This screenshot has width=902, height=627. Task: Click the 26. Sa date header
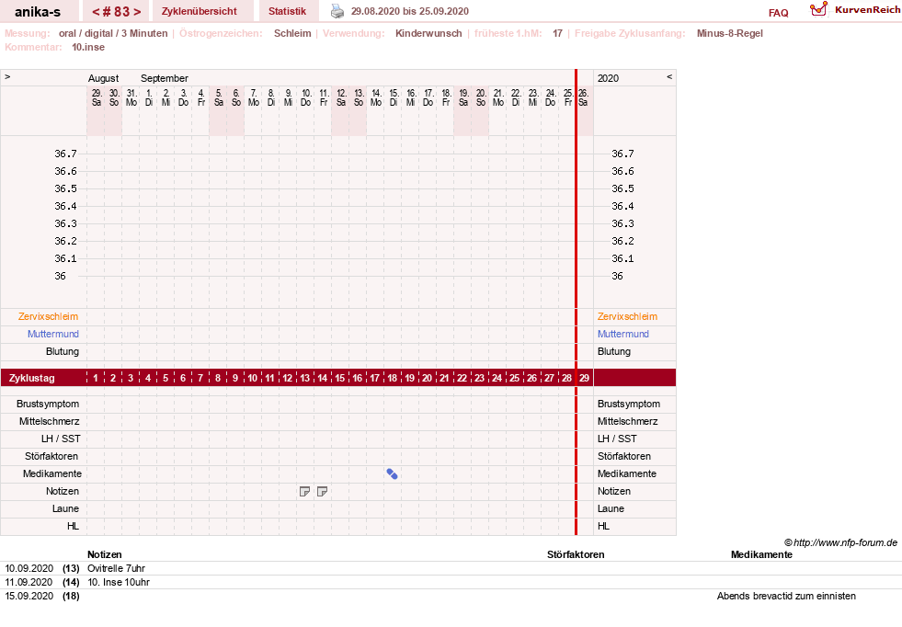click(x=583, y=97)
